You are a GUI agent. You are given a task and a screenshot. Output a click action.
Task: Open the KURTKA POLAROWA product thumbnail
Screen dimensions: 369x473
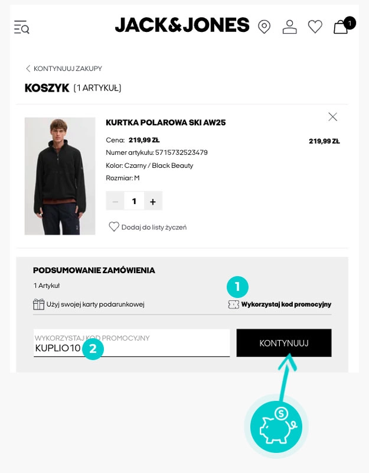tap(60, 176)
